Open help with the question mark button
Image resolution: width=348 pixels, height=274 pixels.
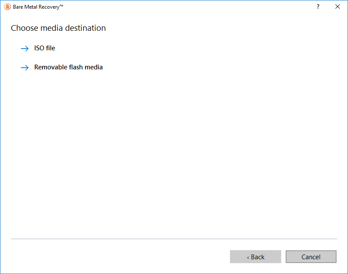click(318, 7)
